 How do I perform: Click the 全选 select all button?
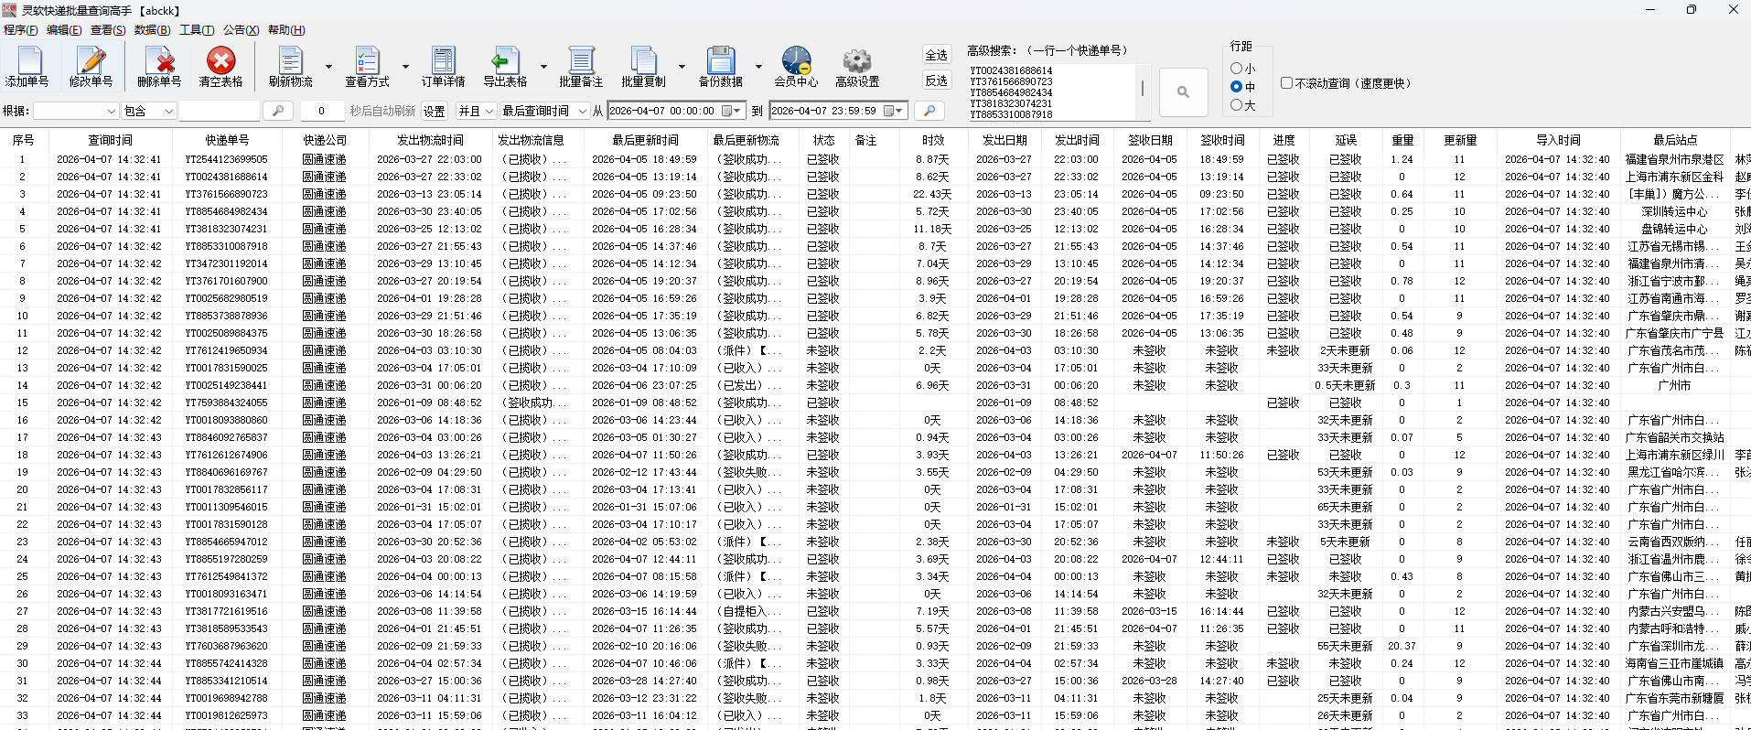[x=936, y=55]
